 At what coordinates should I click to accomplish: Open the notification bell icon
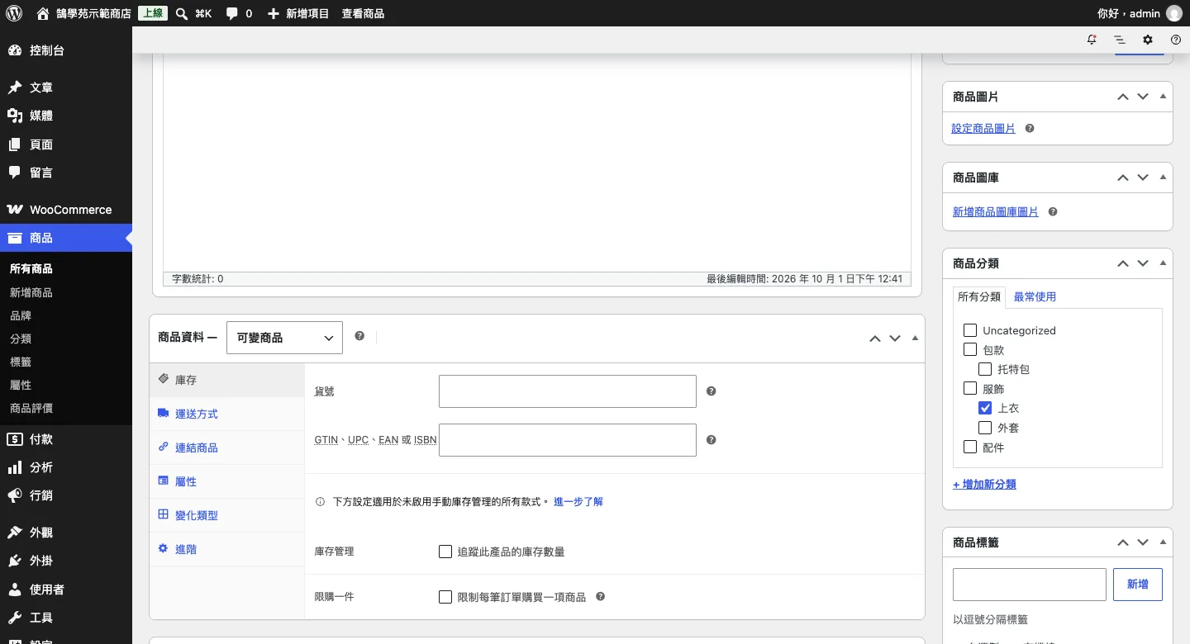(x=1092, y=40)
